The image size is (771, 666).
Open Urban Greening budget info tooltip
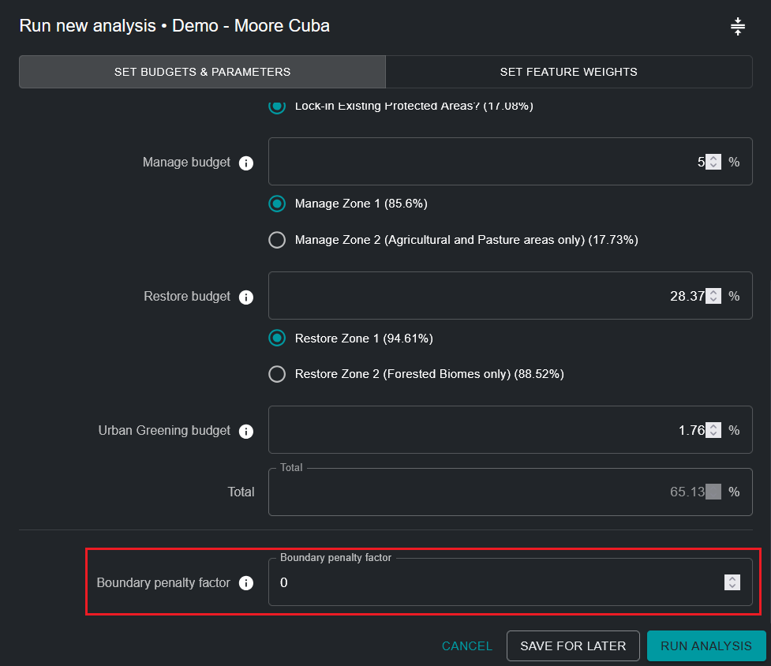(x=246, y=432)
